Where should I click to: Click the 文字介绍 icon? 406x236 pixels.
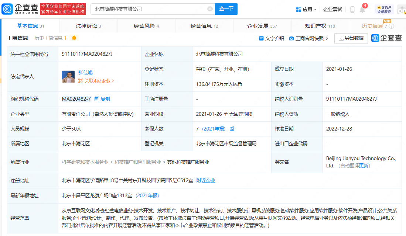point(261,38)
